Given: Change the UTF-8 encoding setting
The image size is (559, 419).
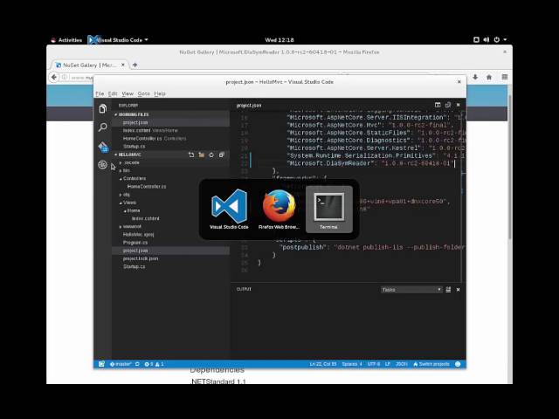Looking at the screenshot, I should pyautogui.click(x=374, y=364).
